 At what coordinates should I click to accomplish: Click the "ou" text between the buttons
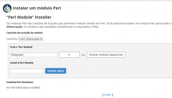tap(83, 55)
